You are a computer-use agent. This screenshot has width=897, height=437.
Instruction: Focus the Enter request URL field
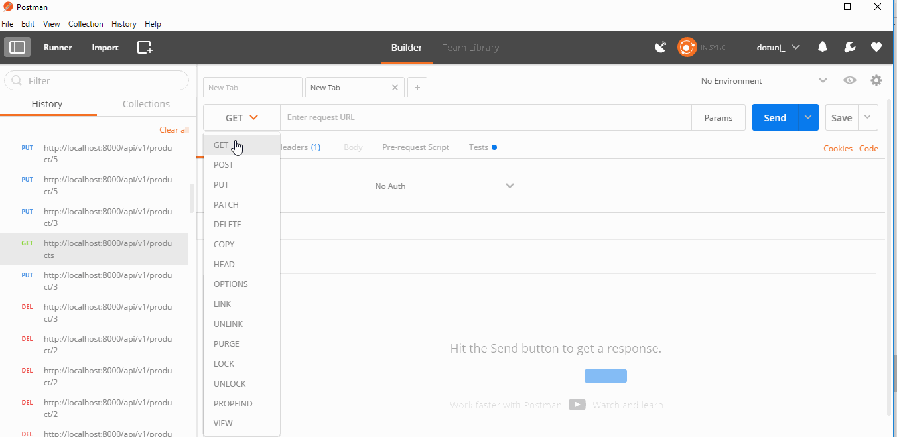(x=486, y=117)
